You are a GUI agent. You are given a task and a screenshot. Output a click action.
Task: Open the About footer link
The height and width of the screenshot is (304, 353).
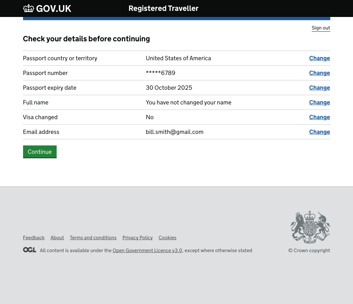coord(57,238)
